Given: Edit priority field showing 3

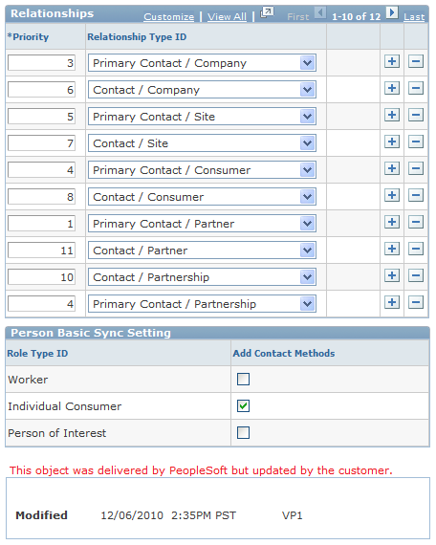Looking at the screenshot, I should pos(41,63).
